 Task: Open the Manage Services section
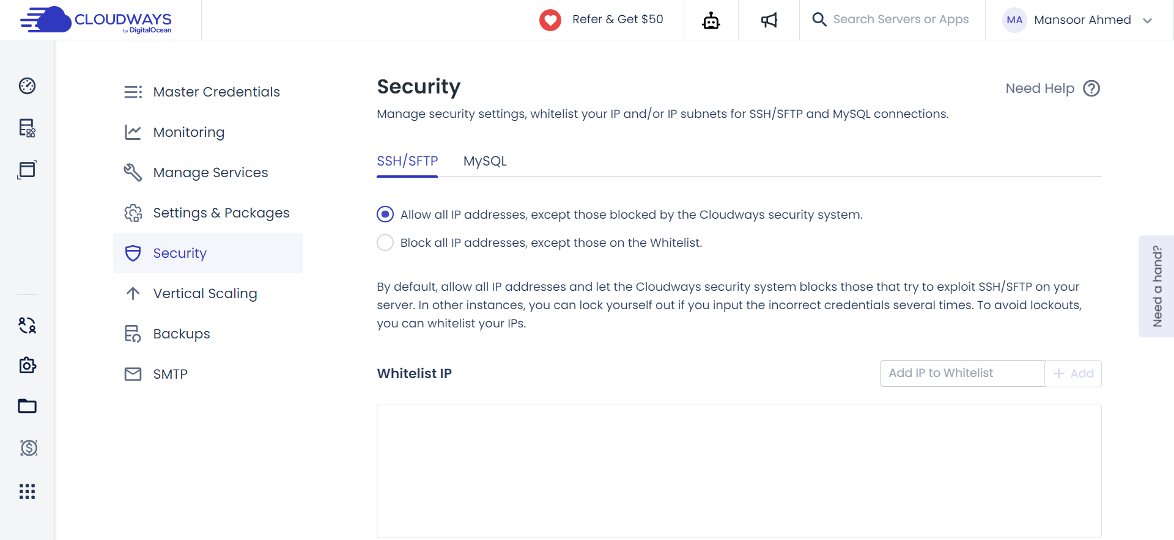coord(210,172)
